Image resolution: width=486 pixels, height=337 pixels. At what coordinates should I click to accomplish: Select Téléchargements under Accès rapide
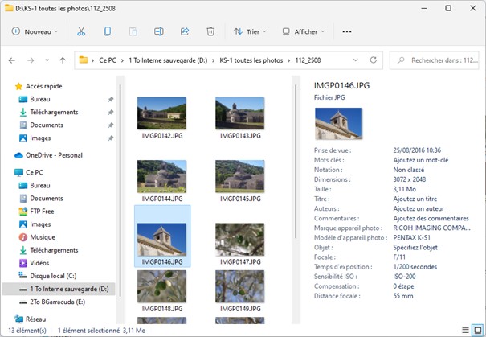click(54, 112)
